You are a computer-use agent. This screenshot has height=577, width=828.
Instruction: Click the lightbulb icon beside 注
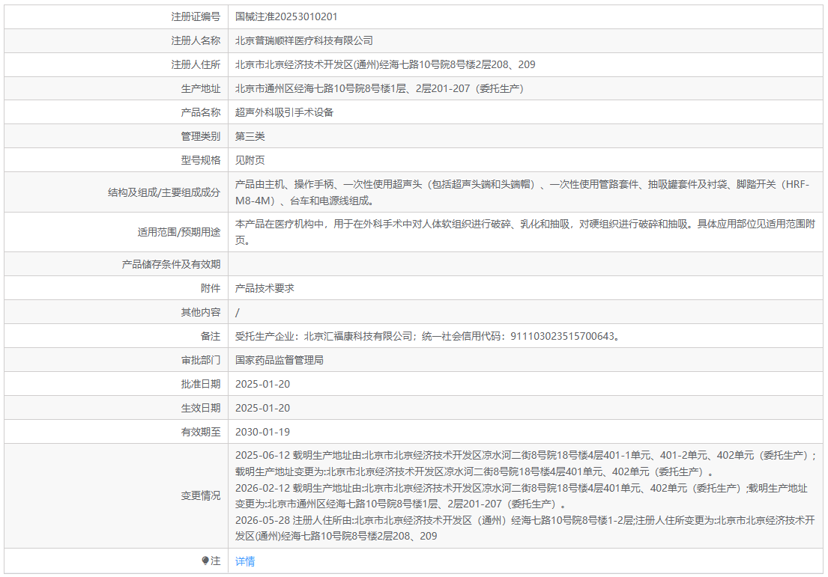coord(205,561)
